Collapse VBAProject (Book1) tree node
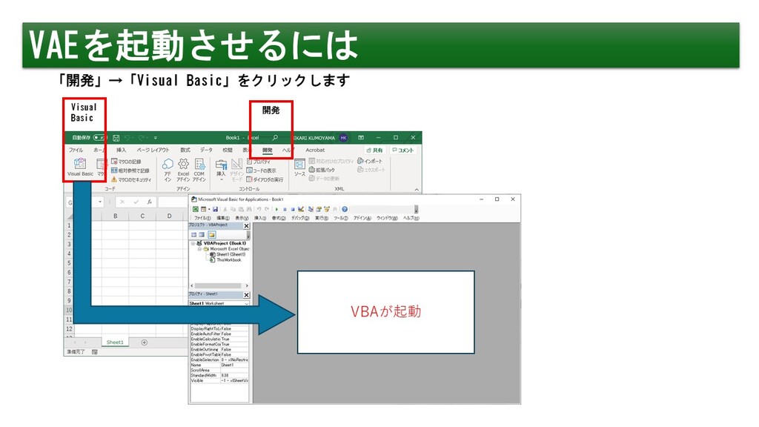 [x=193, y=243]
